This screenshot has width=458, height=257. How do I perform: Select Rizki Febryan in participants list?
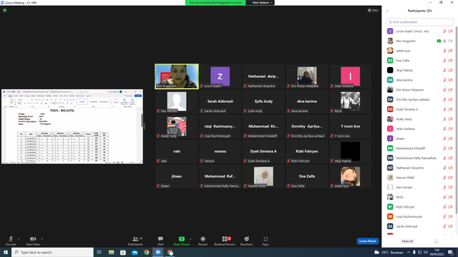[x=420, y=207]
